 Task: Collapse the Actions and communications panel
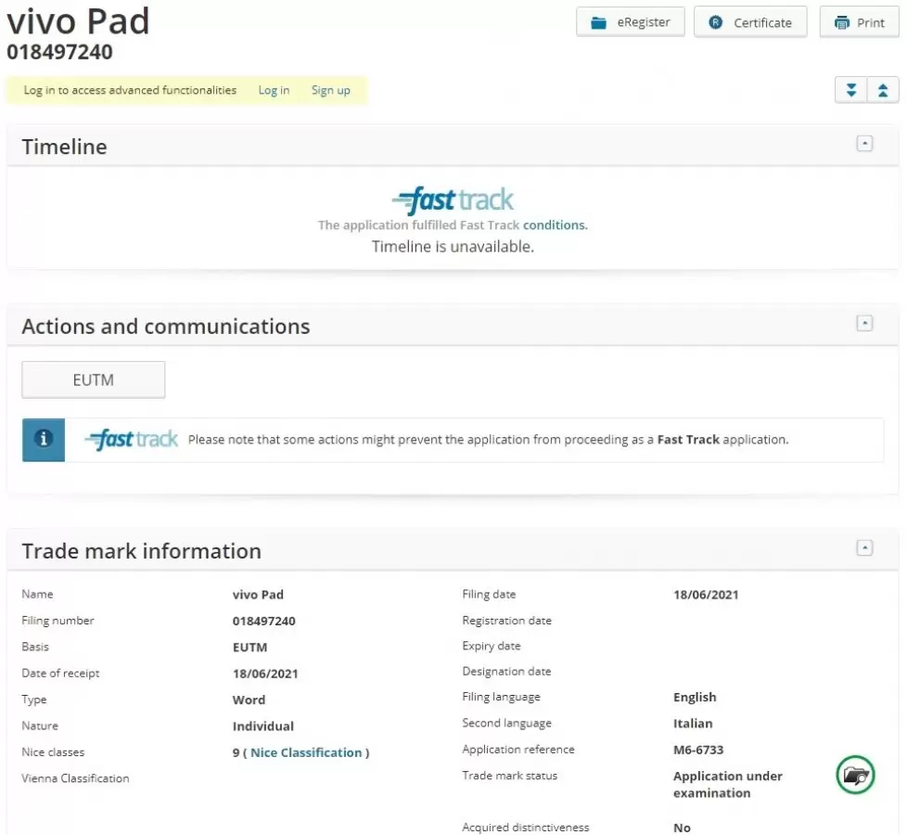[864, 324]
